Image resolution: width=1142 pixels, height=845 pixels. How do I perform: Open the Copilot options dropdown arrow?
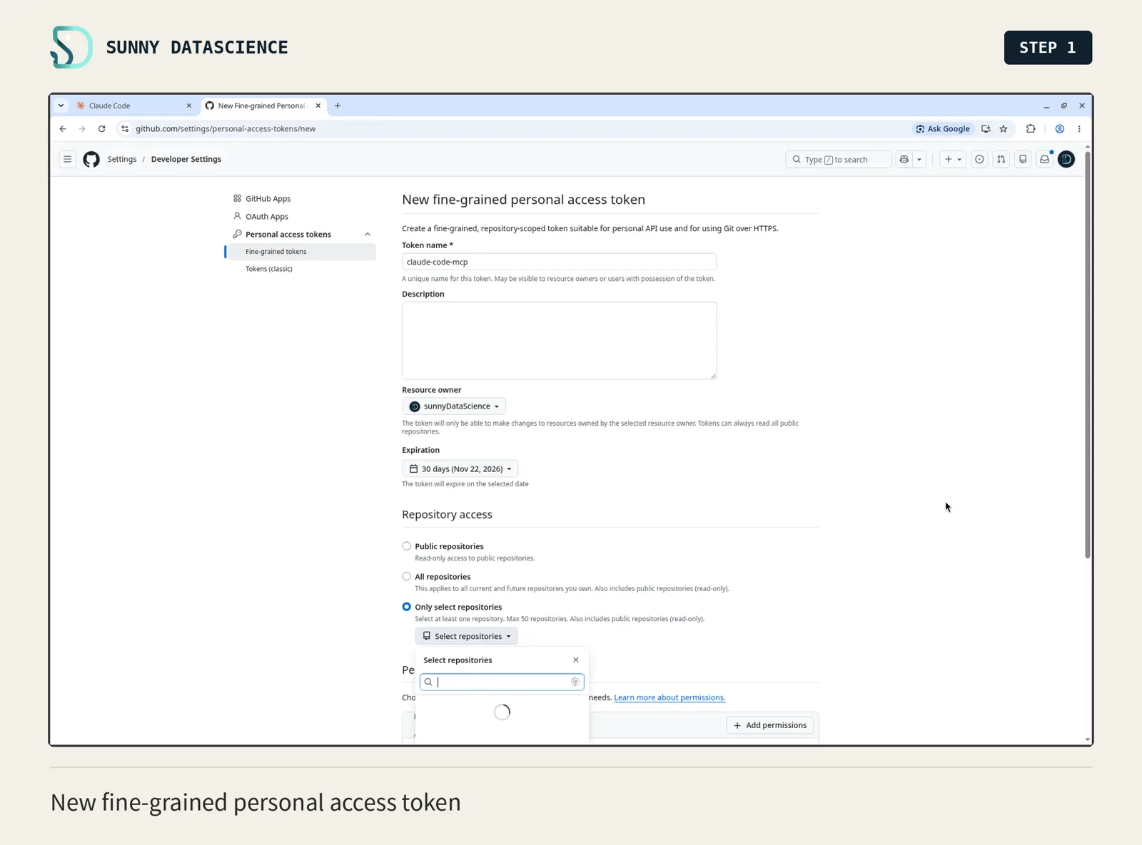pyautogui.click(x=919, y=159)
